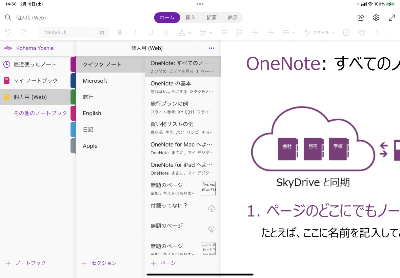Apply the highlighter pen
Image resolution: width=400 pixels, height=278 pixels.
pyautogui.click(x=203, y=33)
